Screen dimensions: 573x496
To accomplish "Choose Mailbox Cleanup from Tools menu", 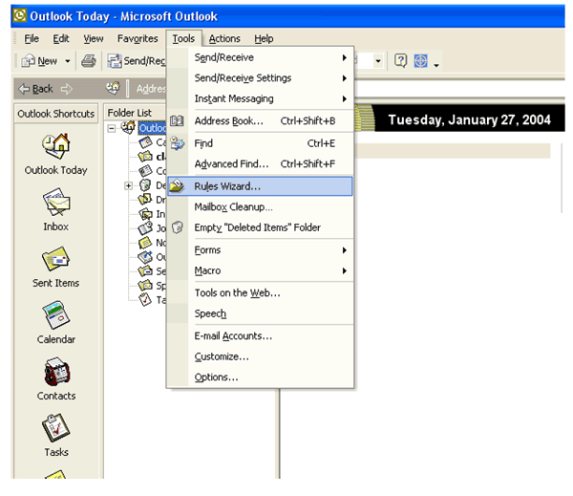I will [x=260, y=207].
